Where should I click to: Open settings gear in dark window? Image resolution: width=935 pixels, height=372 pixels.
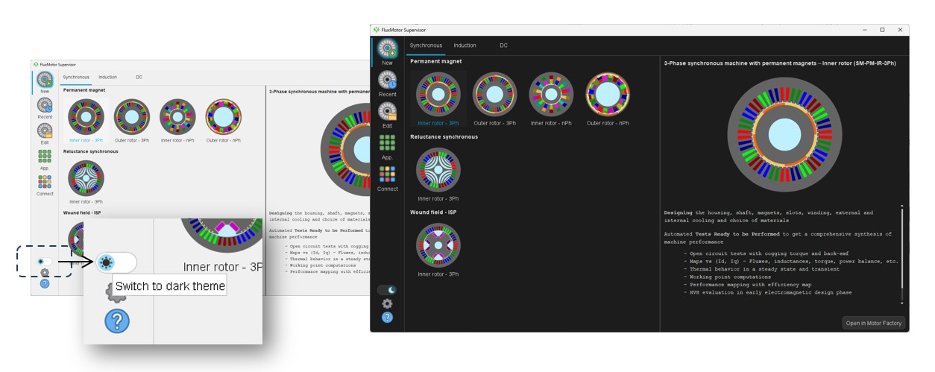click(387, 303)
